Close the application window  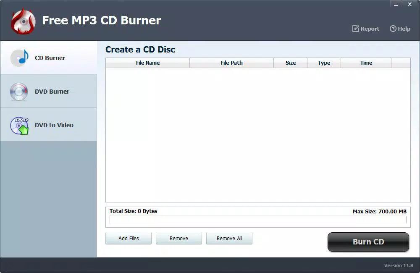(409, 4)
